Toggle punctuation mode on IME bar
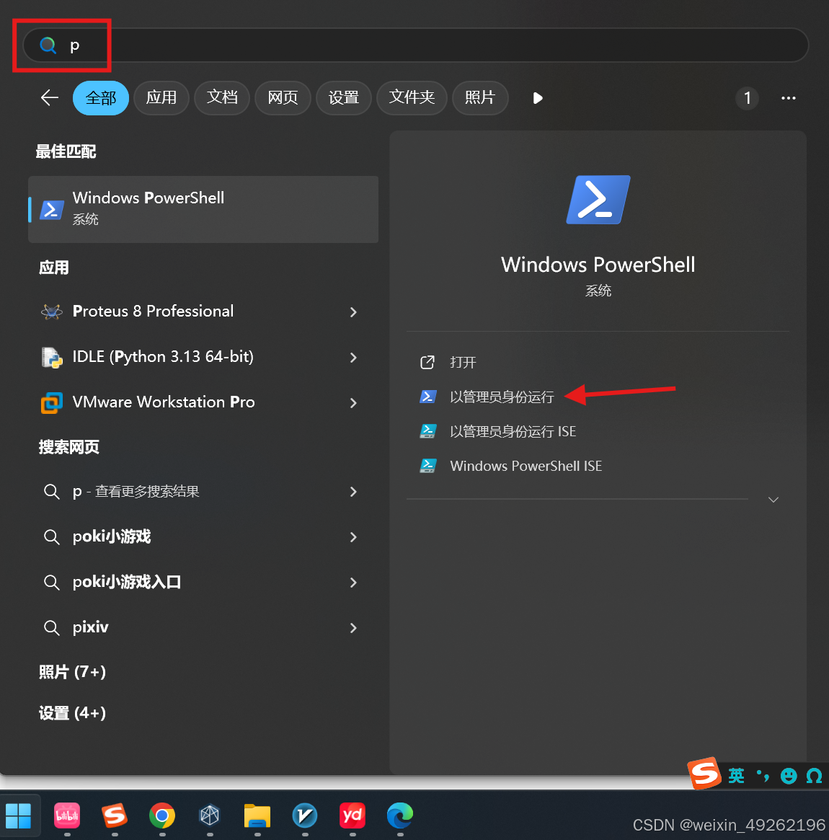This screenshot has height=840, width=829. [x=763, y=776]
